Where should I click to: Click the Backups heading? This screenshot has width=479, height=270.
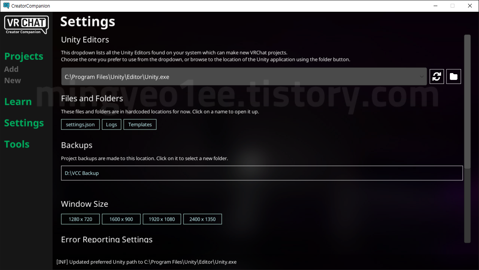coord(77,145)
